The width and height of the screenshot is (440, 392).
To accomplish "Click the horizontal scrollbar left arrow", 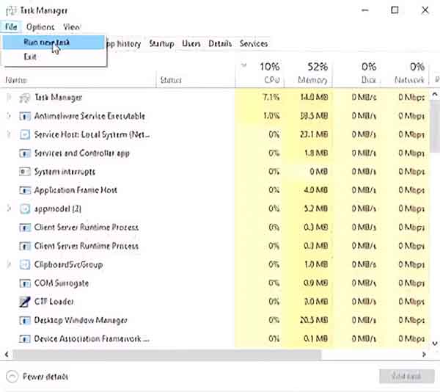I will (7, 355).
